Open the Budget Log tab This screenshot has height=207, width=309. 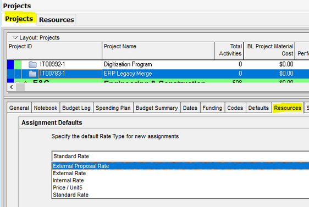(x=76, y=108)
